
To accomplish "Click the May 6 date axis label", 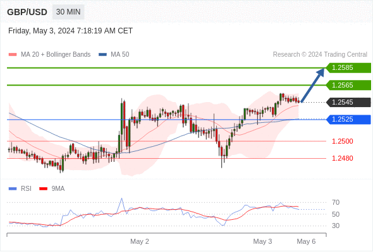I will (306, 241).
